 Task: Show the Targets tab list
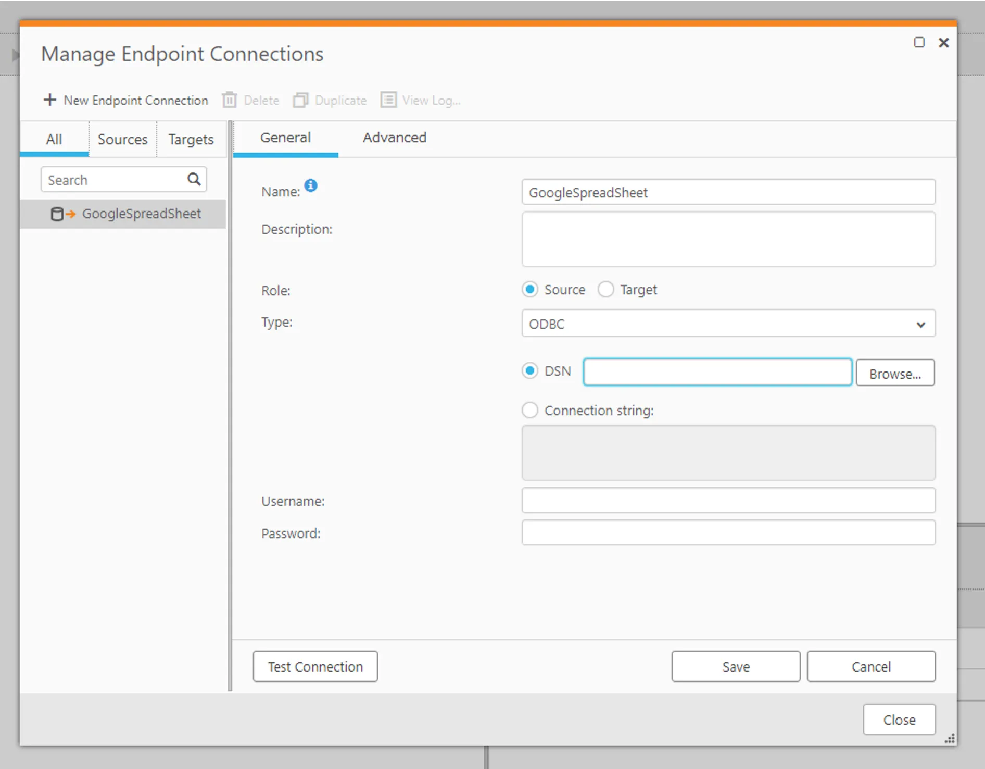pyautogui.click(x=191, y=140)
